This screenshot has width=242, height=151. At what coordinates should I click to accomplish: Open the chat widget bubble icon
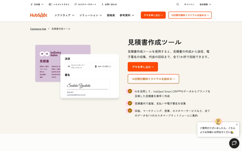234,143
